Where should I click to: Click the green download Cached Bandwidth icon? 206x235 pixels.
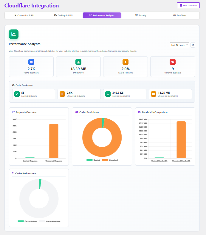[x=108, y=94]
